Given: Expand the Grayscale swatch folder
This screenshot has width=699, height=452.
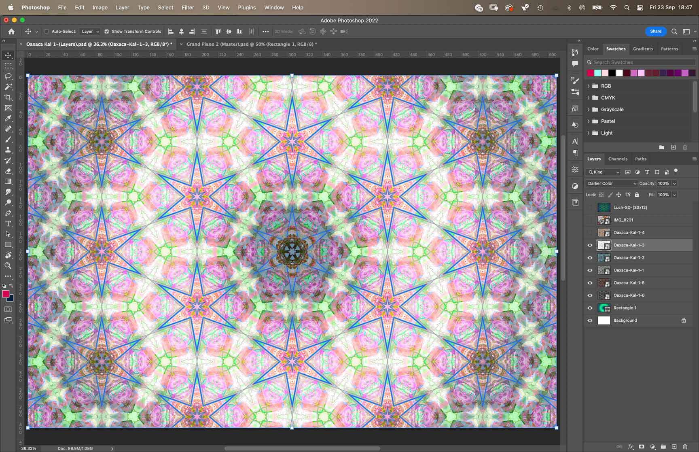Looking at the screenshot, I should pyautogui.click(x=589, y=109).
